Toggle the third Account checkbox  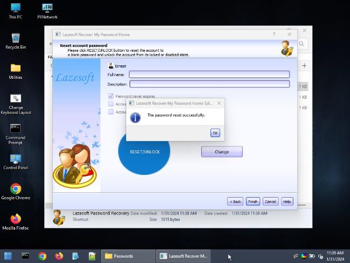click(111, 112)
